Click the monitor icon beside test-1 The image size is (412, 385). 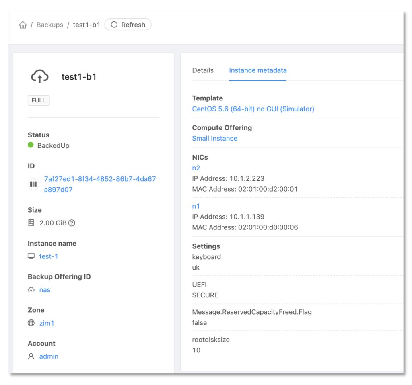(x=31, y=256)
